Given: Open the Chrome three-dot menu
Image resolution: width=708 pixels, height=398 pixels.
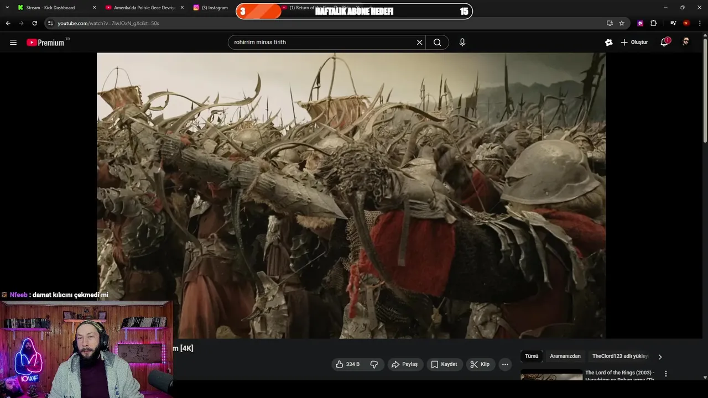Looking at the screenshot, I should tap(700, 23).
